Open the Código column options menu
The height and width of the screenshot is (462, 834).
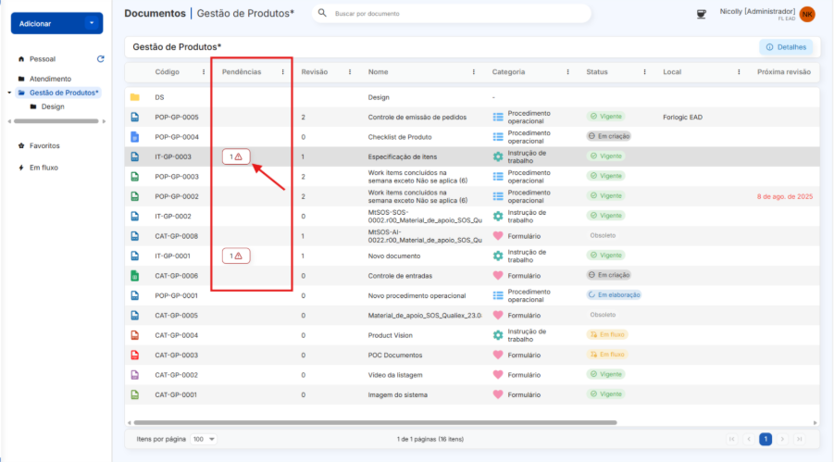click(x=204, y=71)
